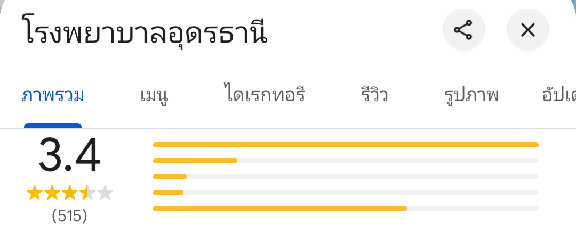This screenshot has width=576, height=233.
Task: Click the gray fifth rating star
Action: pos(105,193)
